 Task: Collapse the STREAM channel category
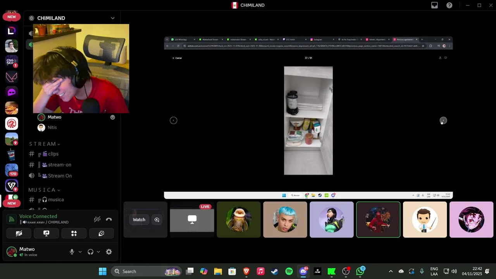(x=45, y=144)
